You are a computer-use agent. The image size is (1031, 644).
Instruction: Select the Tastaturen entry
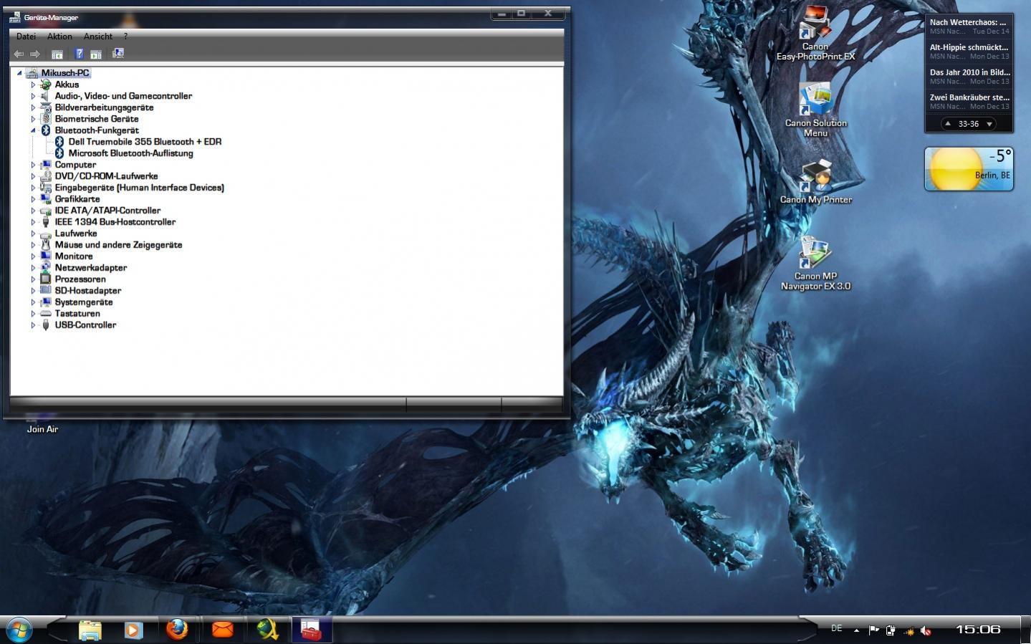pos(77,314)
